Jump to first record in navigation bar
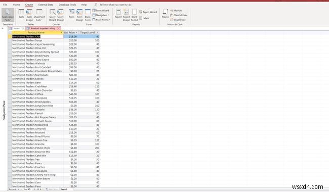 coord(18,189)
